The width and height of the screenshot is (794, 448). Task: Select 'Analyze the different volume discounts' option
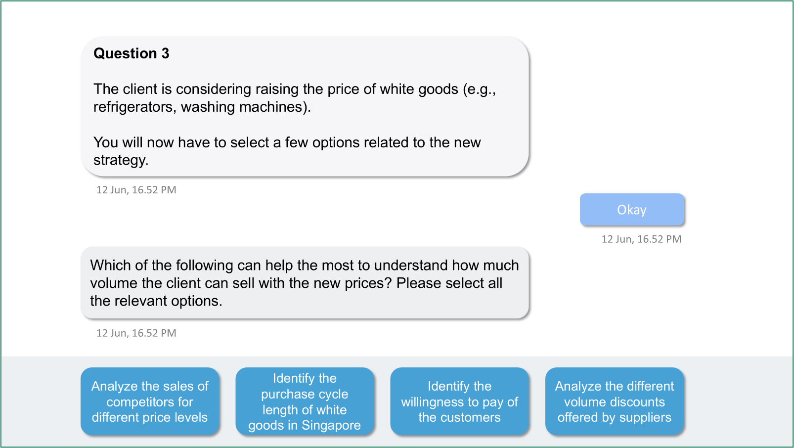[x=614, y=402]
